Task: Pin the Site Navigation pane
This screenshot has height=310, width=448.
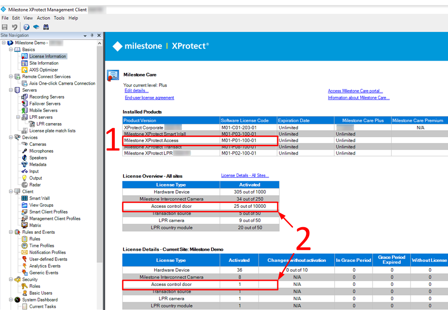Action: [x=92, y=36]
